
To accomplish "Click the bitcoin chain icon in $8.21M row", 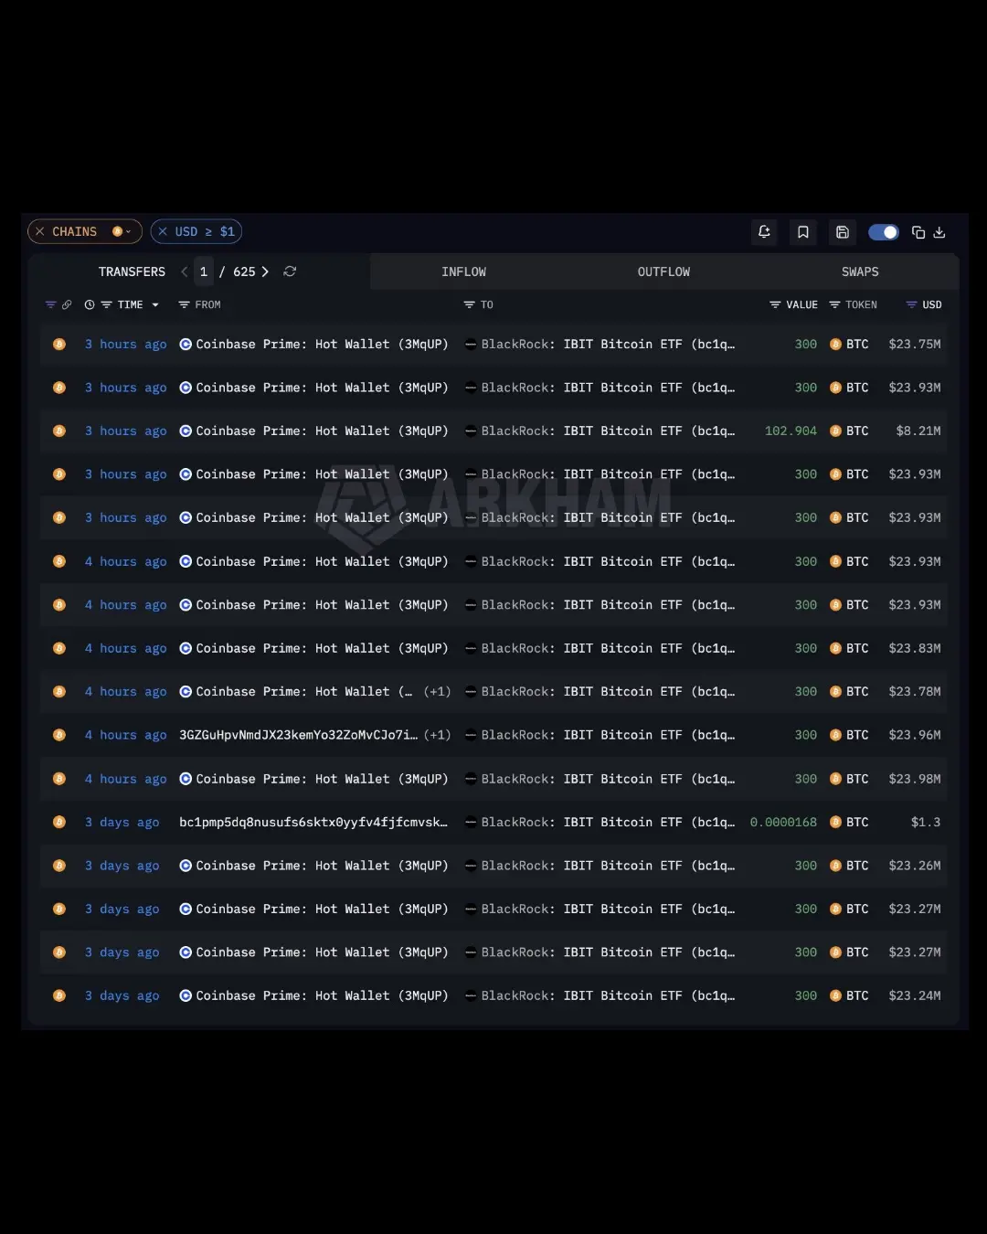I will (59, 431).
